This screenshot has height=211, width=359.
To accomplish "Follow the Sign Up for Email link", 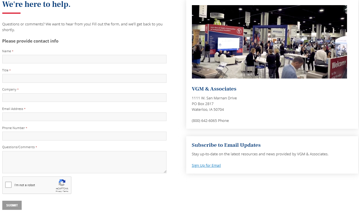I will (206, 166).
